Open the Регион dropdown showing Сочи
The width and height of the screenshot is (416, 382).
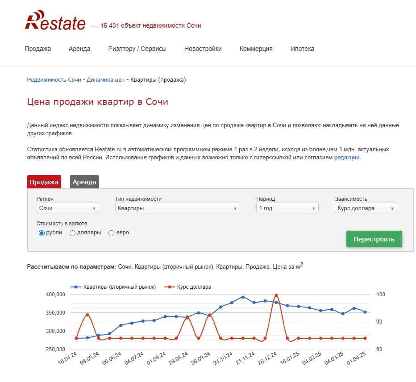pyautogui.click(x=67, y=208)
